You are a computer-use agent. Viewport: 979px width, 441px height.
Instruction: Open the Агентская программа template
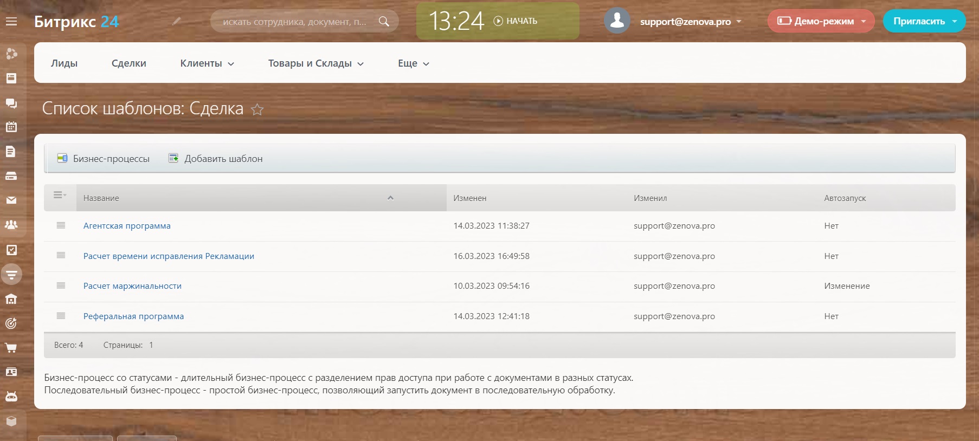127,226
